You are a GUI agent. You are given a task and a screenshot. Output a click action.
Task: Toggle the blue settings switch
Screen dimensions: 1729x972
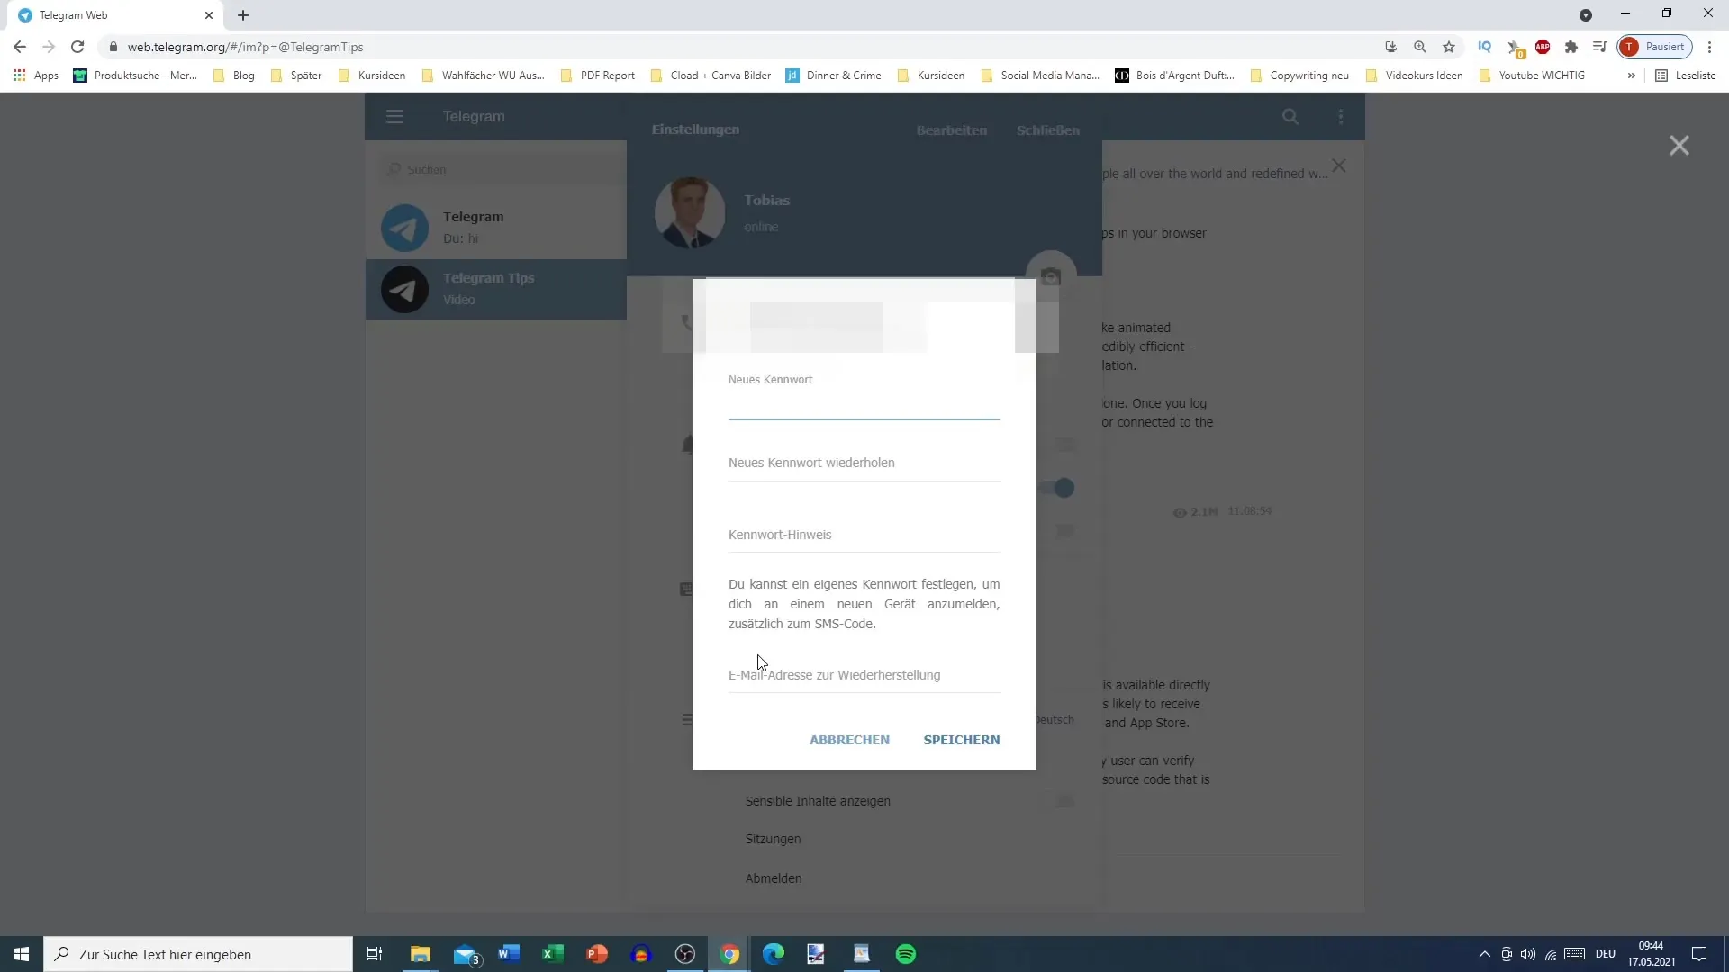tap(1056, 488)
